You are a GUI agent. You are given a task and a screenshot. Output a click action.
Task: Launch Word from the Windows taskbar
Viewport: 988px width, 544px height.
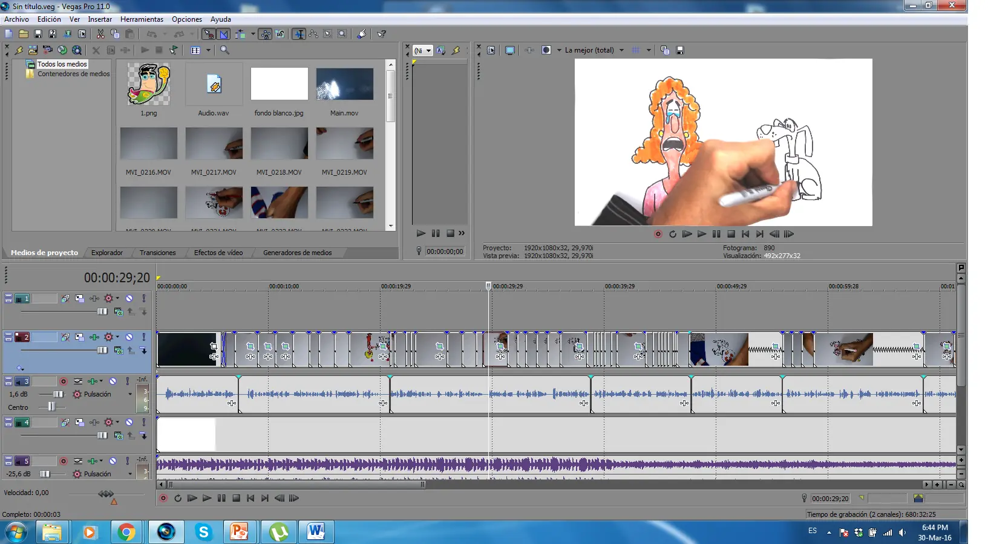click(x=315, y=532)
